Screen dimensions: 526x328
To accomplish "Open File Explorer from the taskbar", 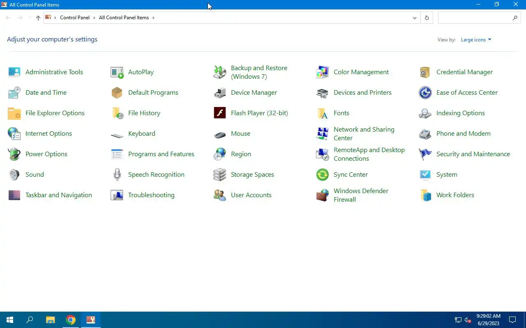I will (x=50, y=320).
